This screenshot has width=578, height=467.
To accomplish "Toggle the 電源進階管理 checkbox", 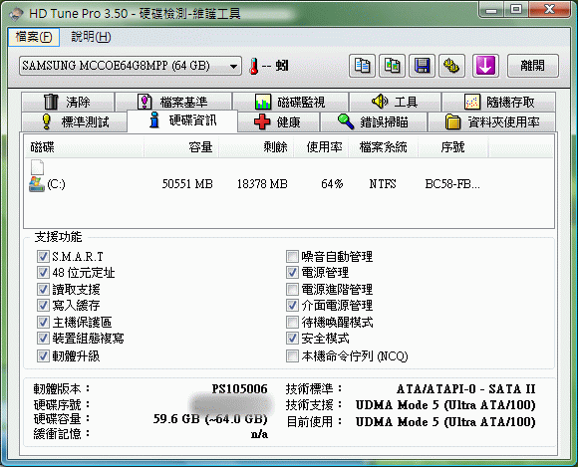I will coord(292,289).
